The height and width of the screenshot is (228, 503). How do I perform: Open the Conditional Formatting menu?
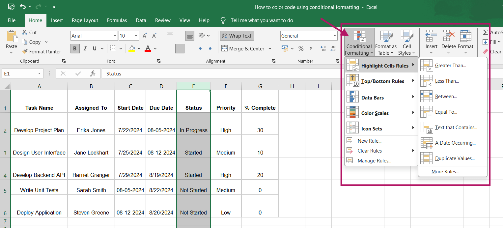click(359, 42)
